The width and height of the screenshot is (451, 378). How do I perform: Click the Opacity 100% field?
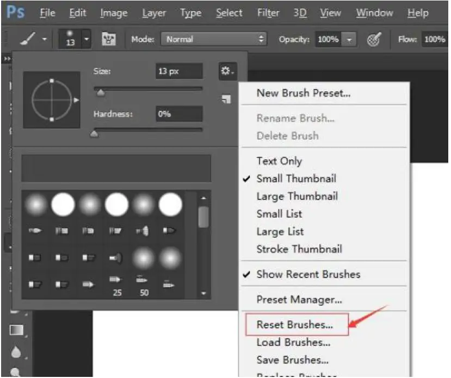328,39
